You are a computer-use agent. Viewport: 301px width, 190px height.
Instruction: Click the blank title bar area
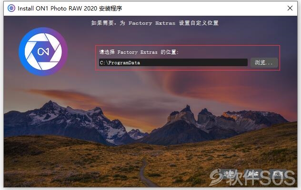(x=203, y=8)
